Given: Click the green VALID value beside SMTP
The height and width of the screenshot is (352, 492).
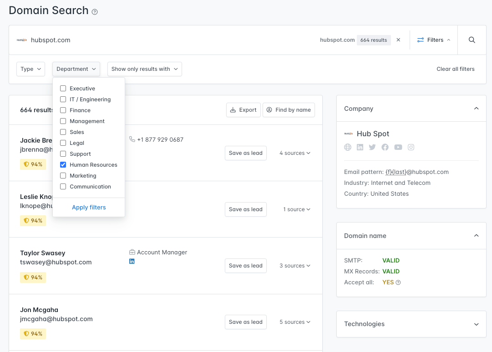Looking at the screenshot, I should tap(391, 261).
